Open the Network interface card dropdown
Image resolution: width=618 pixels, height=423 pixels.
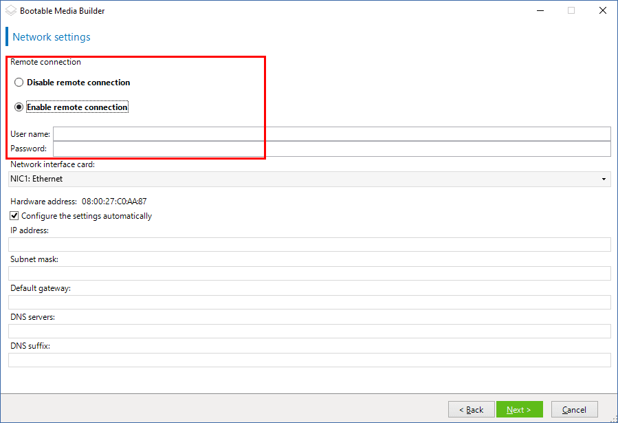click(x=309, y=179)
